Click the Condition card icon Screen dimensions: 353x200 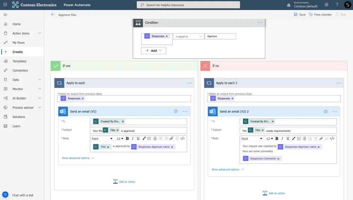138,23
